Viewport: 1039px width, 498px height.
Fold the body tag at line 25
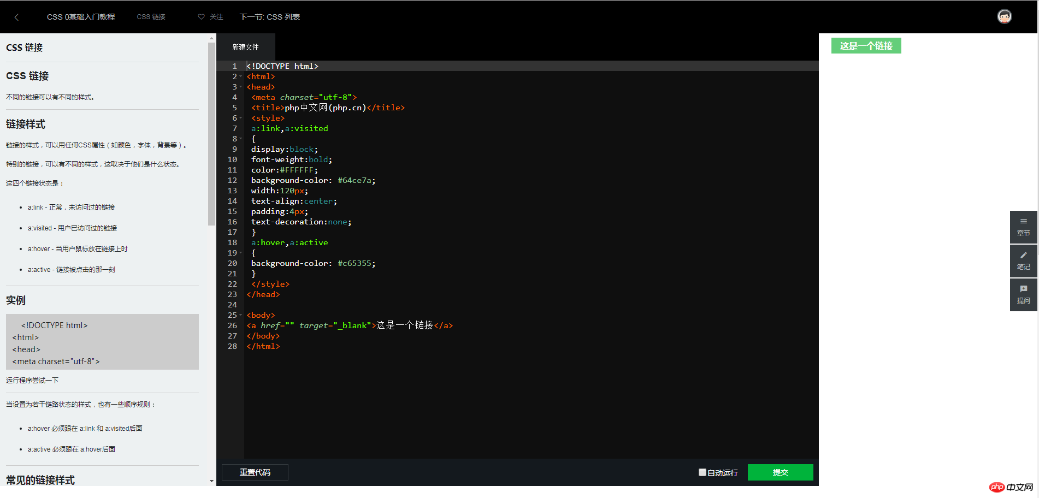[x=241, y=315]
